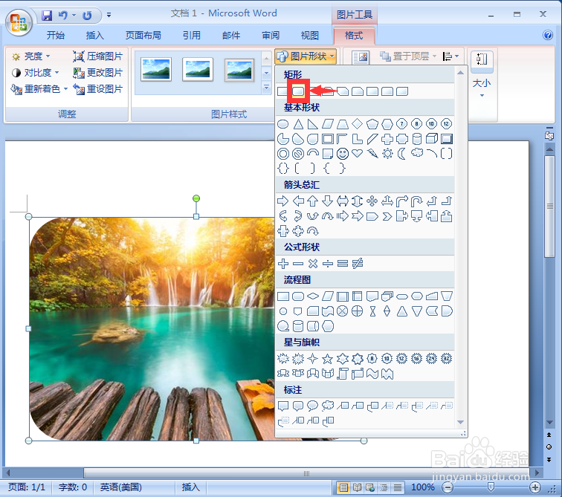
Task: Choose the cube basic shape
Action: tap(431, 139)
